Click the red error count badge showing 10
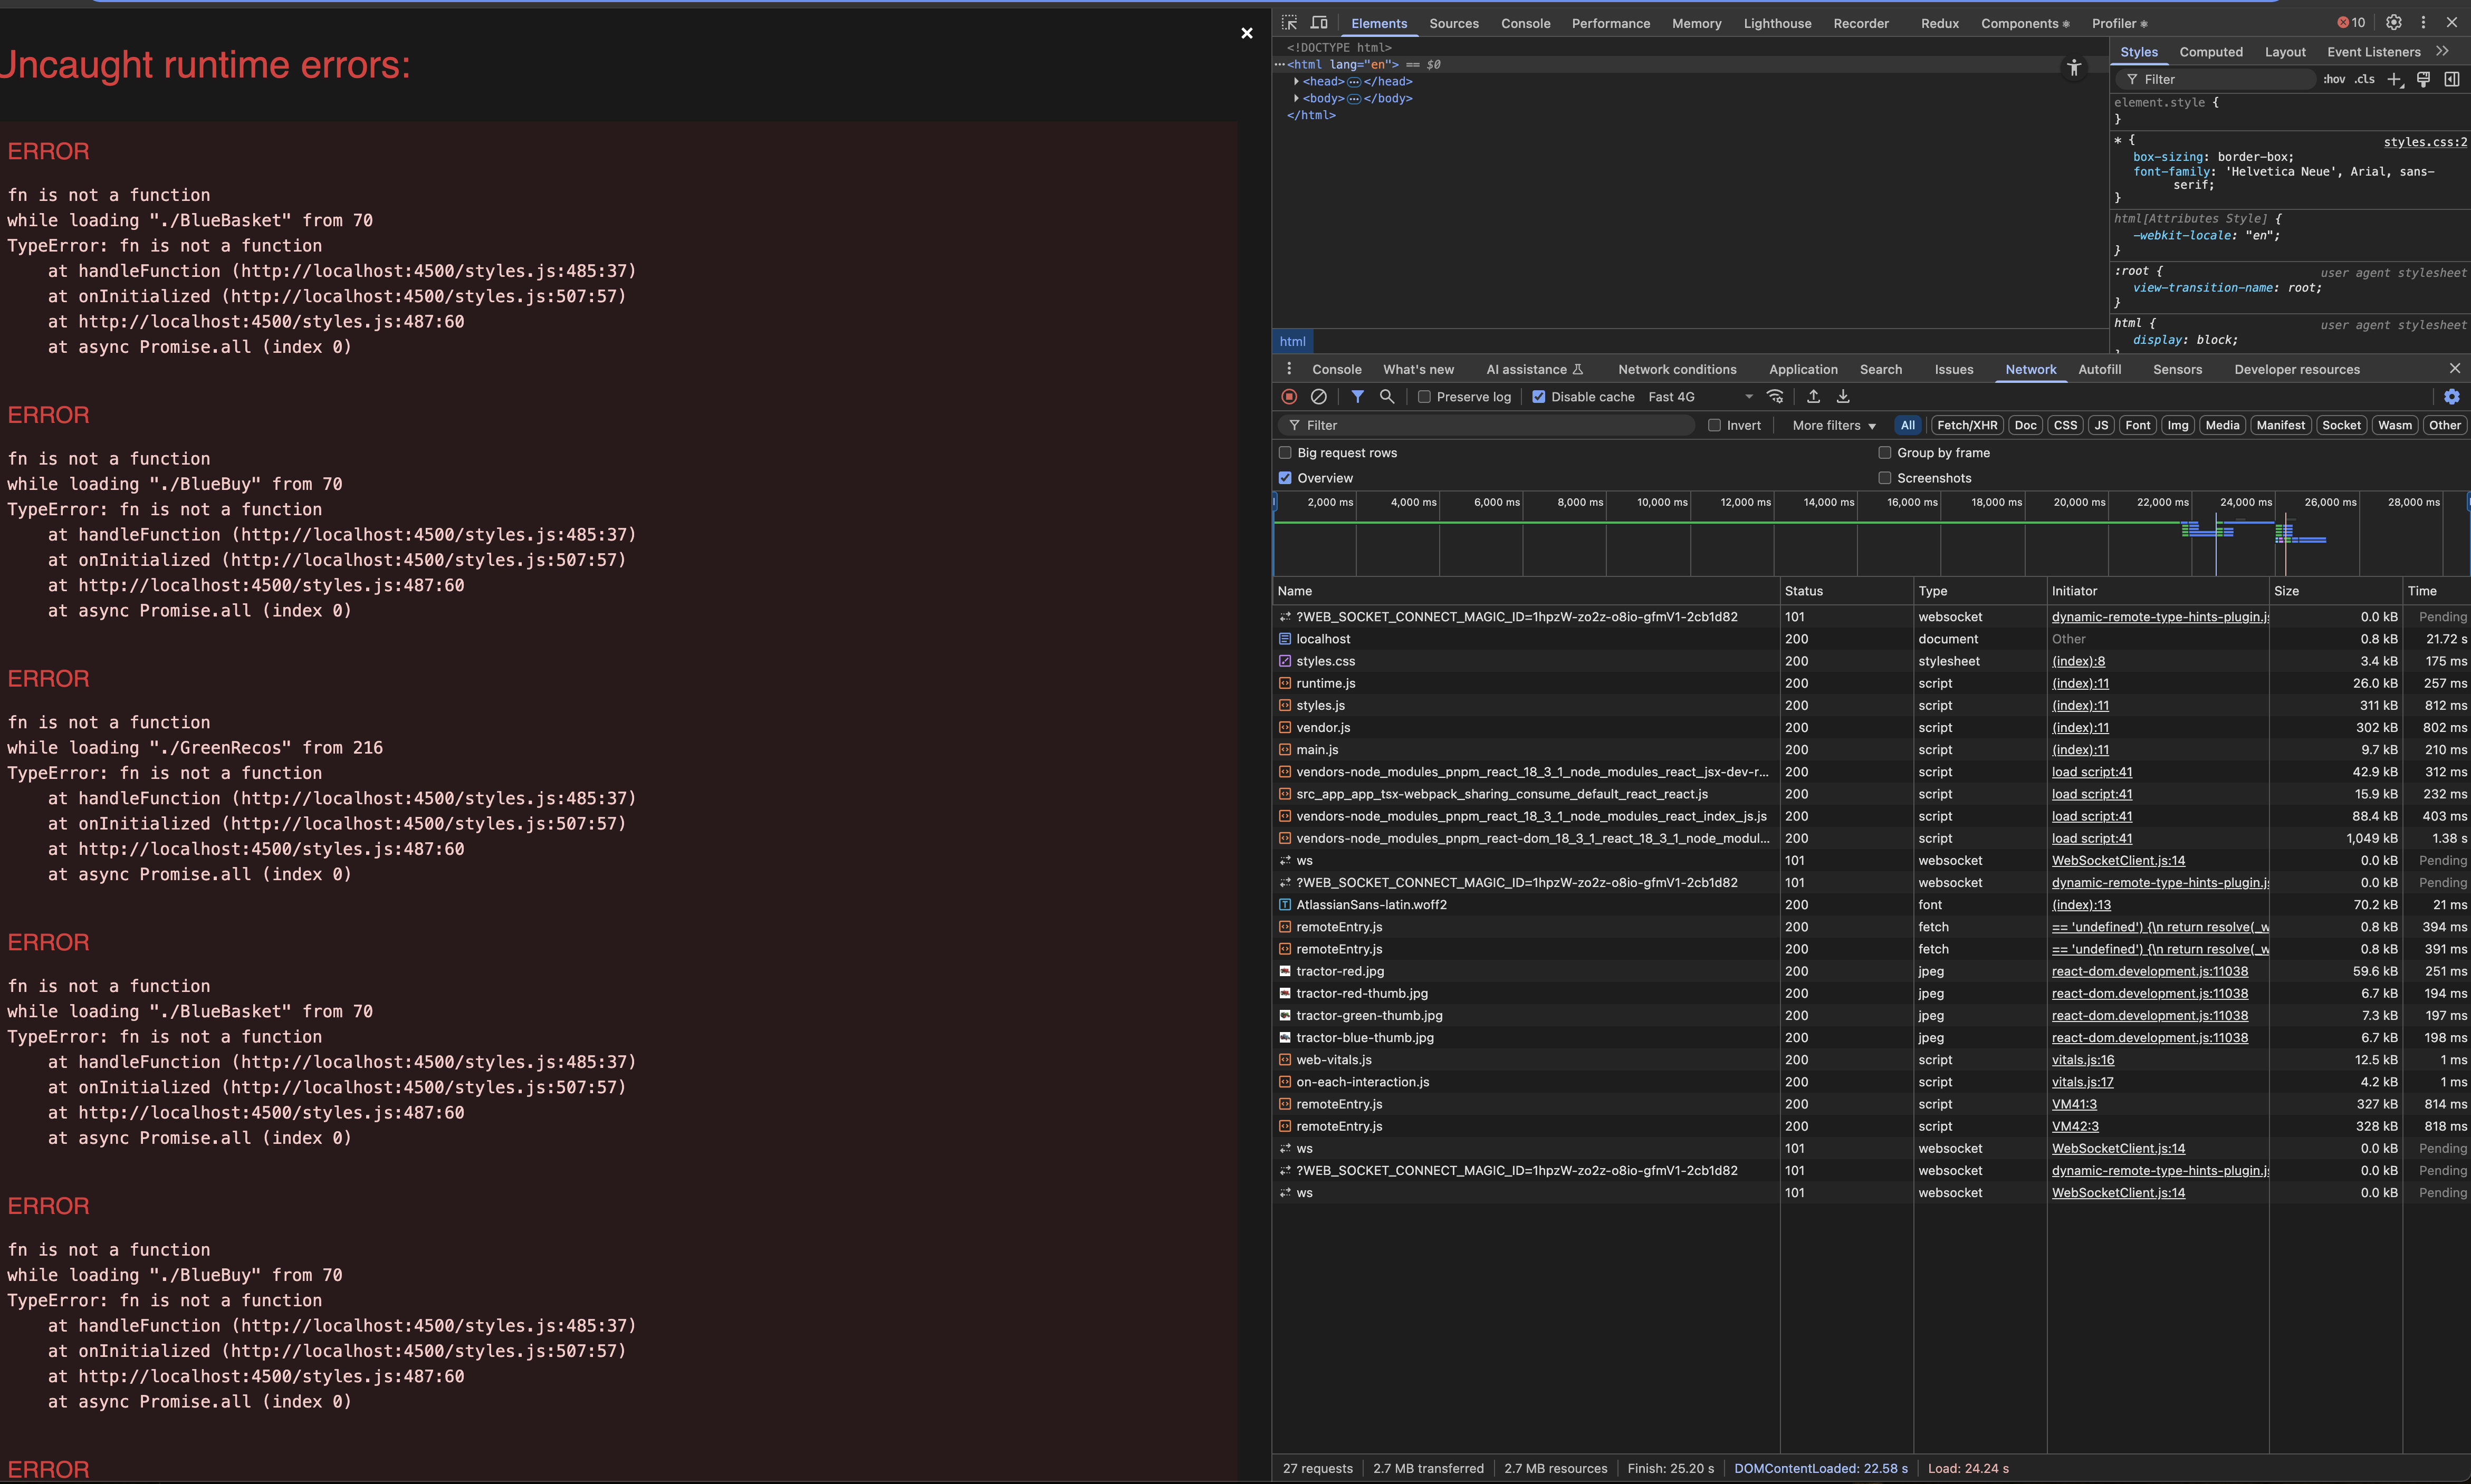This screenshot has width=2471, height=1484. (2351, 22)
